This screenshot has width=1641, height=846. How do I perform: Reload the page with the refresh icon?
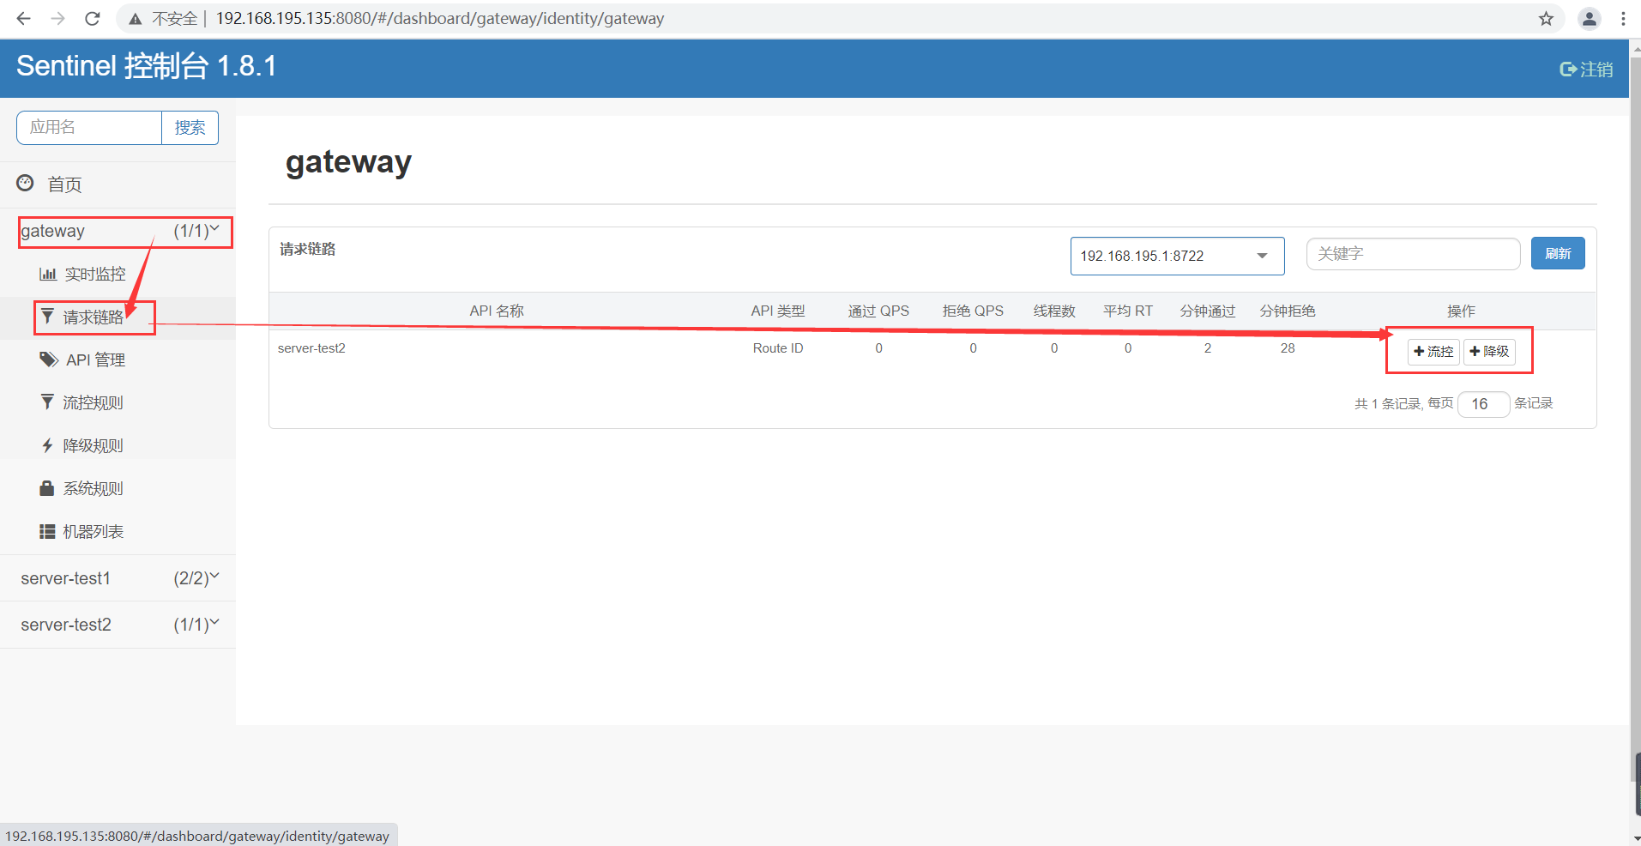(x=93, y=18)
